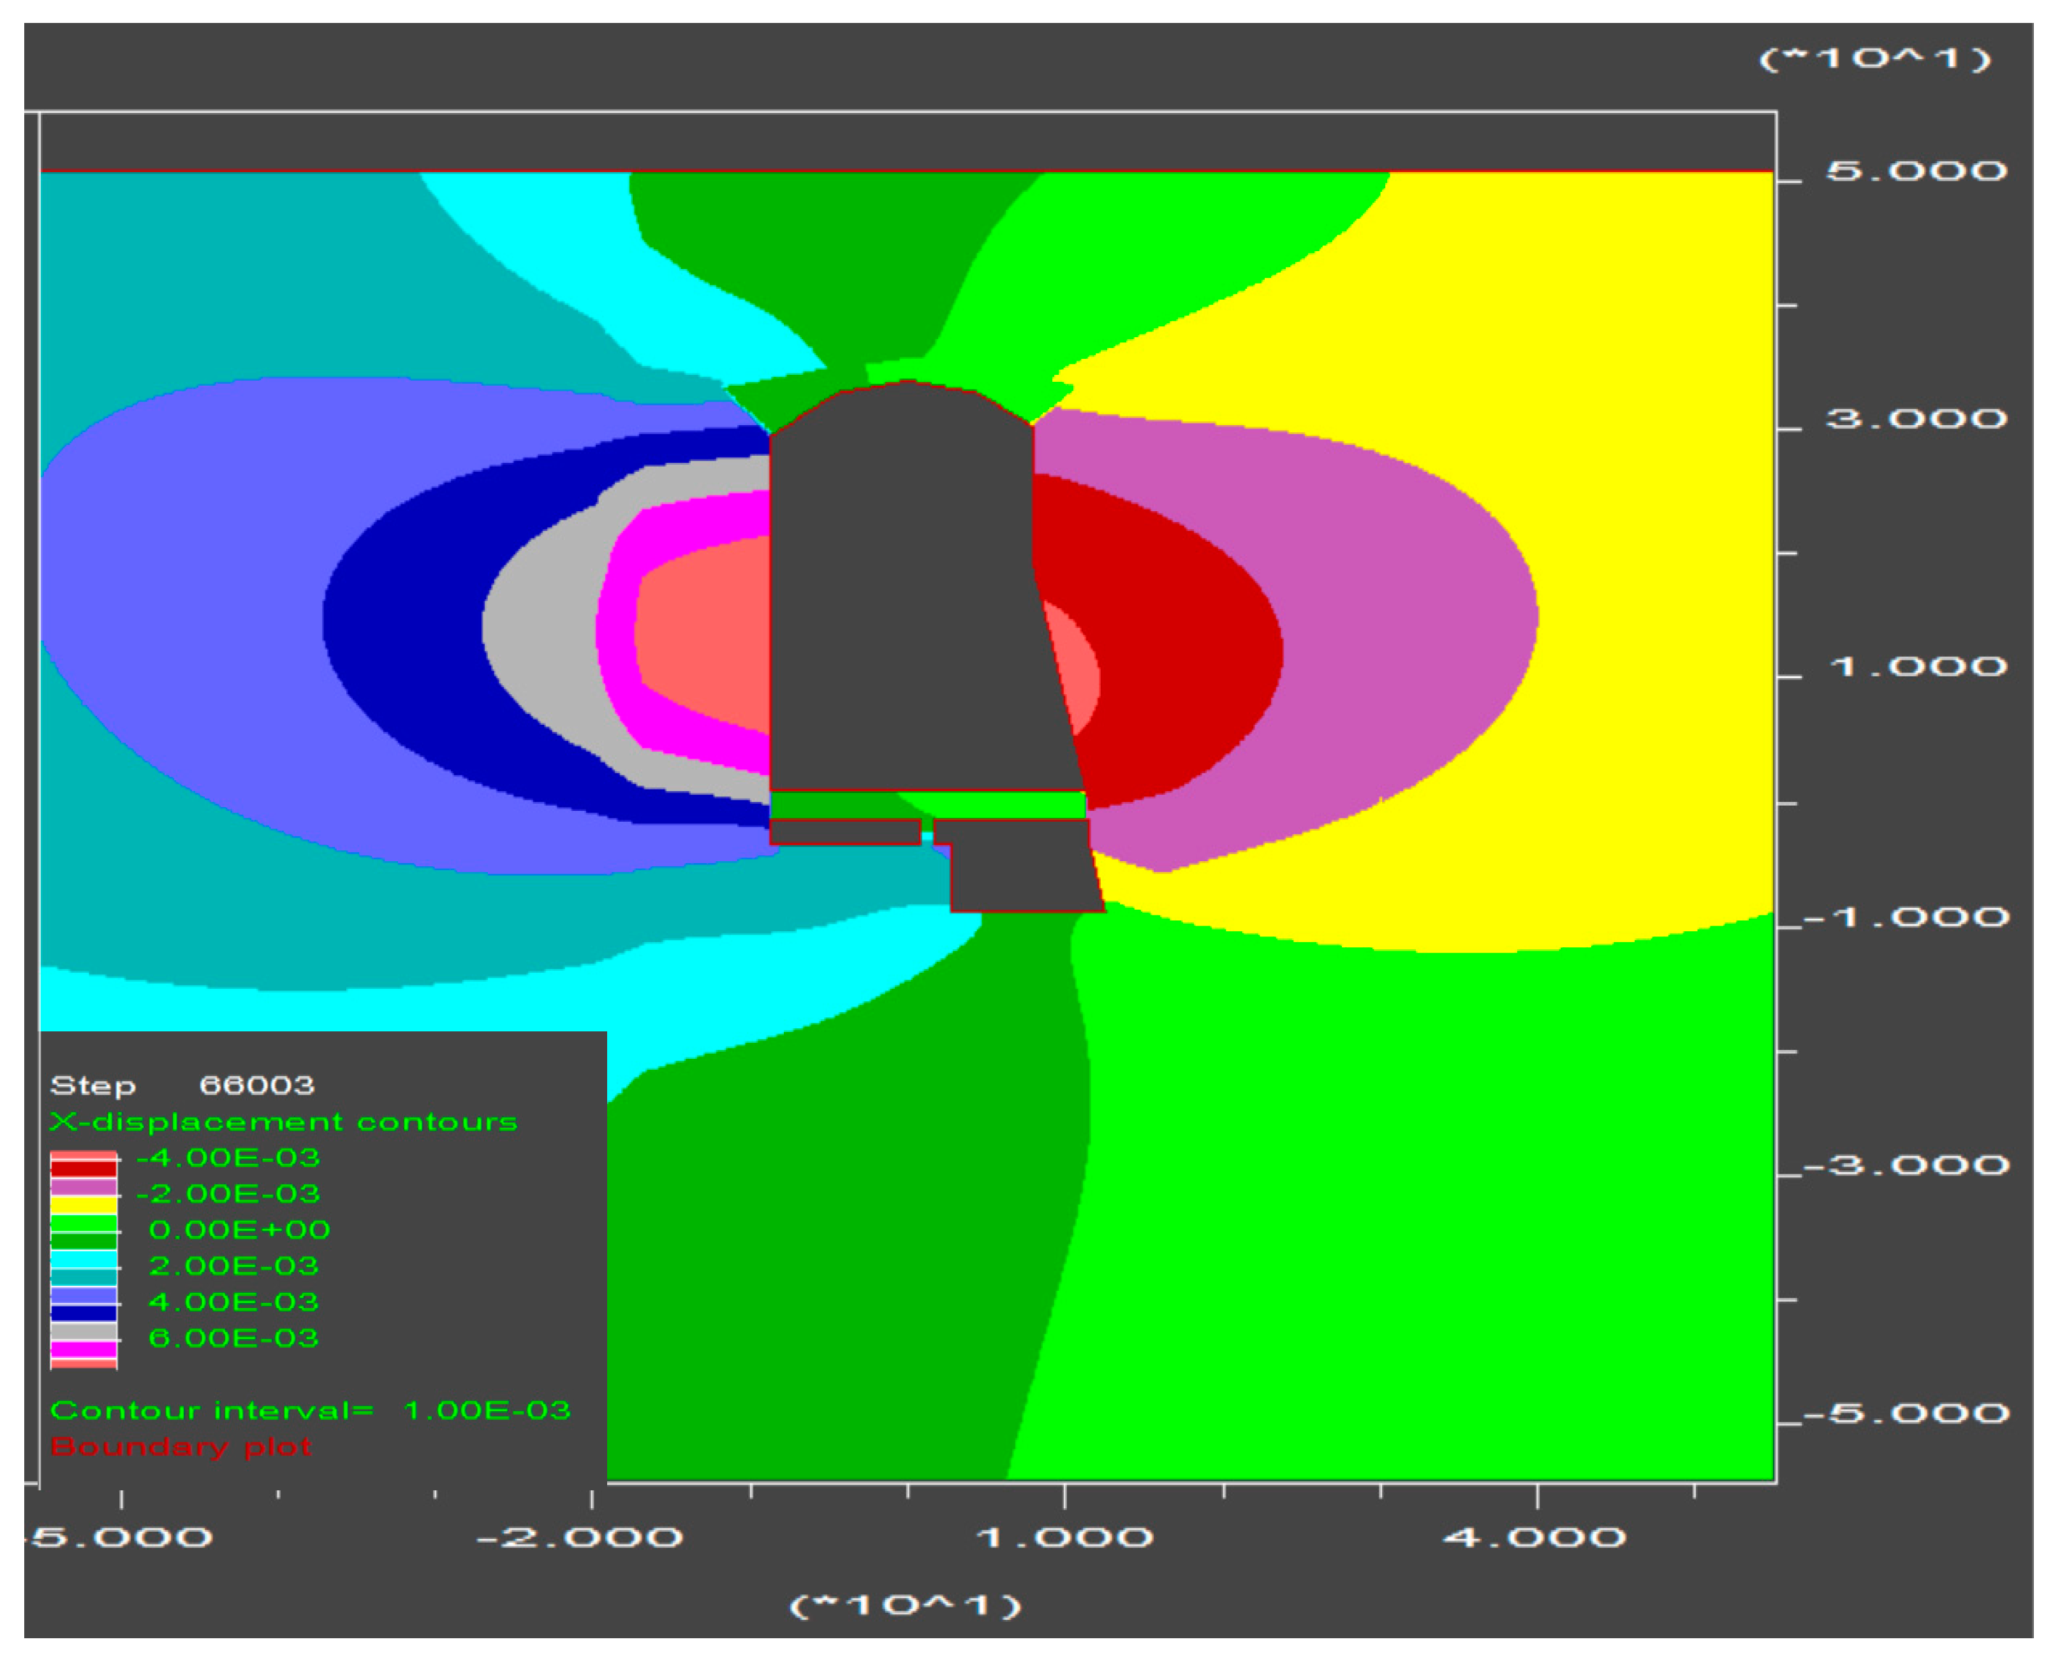Click the 'Contour interval= 1.00E-03' text
The height and width of the screenshot is (1658, 2060).
tap(309, 1409)
